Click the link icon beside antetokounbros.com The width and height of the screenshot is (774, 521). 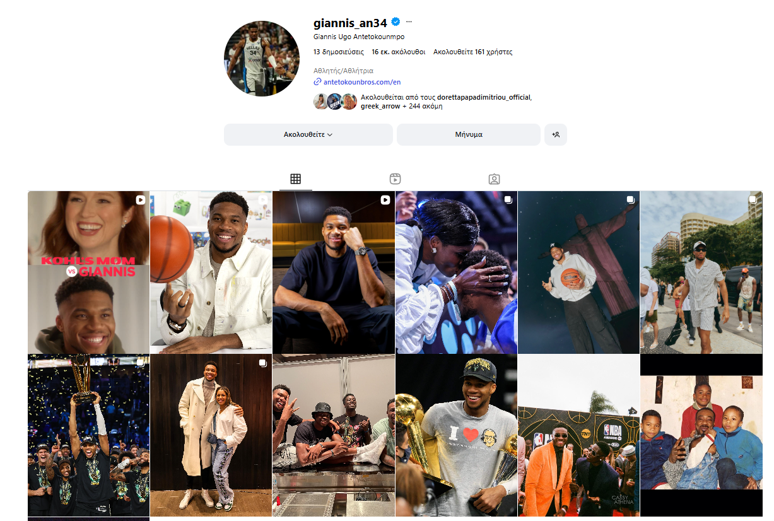pos(317,82)
